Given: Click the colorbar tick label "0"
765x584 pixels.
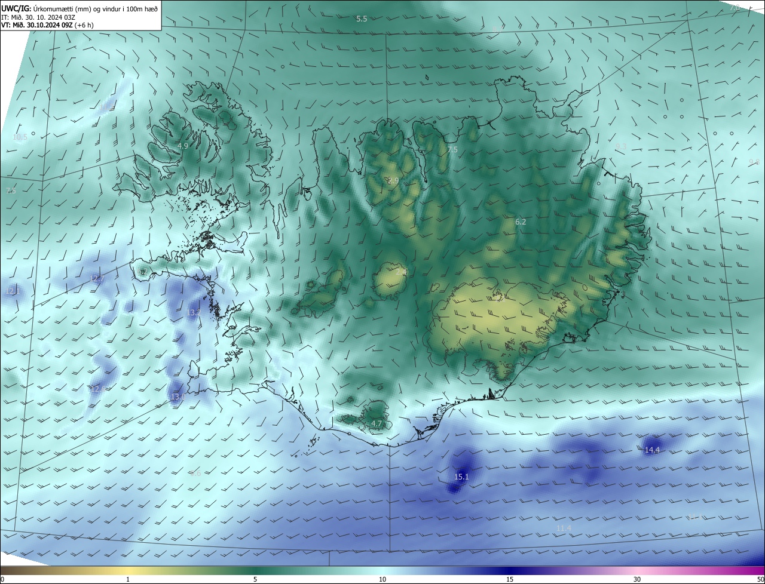Looking at the screenshot, I should [x=2, y=579].
